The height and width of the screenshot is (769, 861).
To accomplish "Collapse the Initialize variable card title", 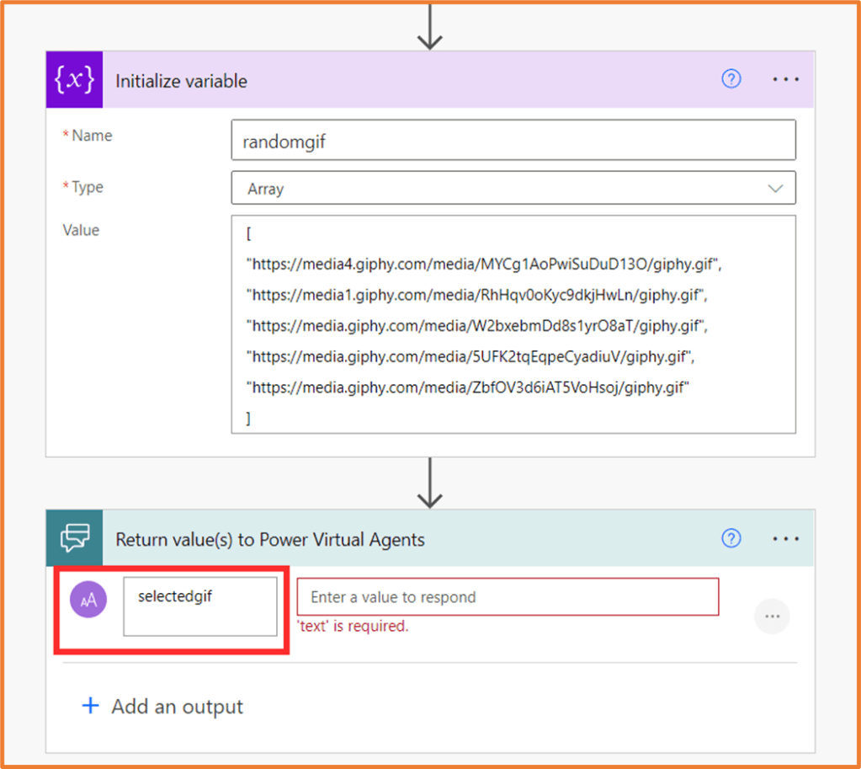I will [181, 81].
